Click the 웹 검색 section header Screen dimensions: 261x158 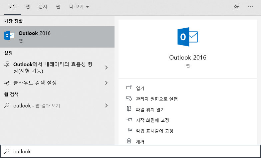11,94
